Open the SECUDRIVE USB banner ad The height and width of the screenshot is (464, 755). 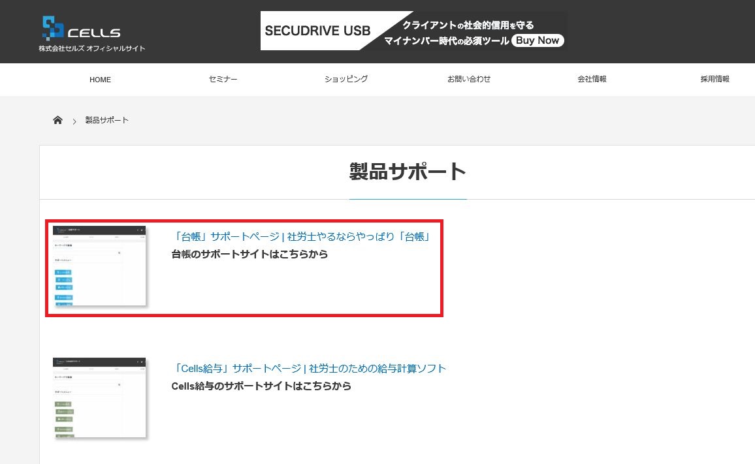(x=413, y=31)
